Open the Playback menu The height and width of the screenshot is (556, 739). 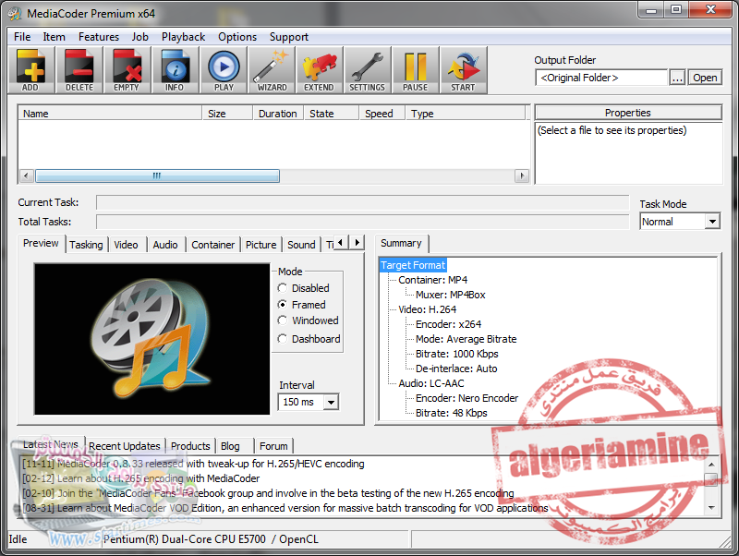[x=183, y=37]
